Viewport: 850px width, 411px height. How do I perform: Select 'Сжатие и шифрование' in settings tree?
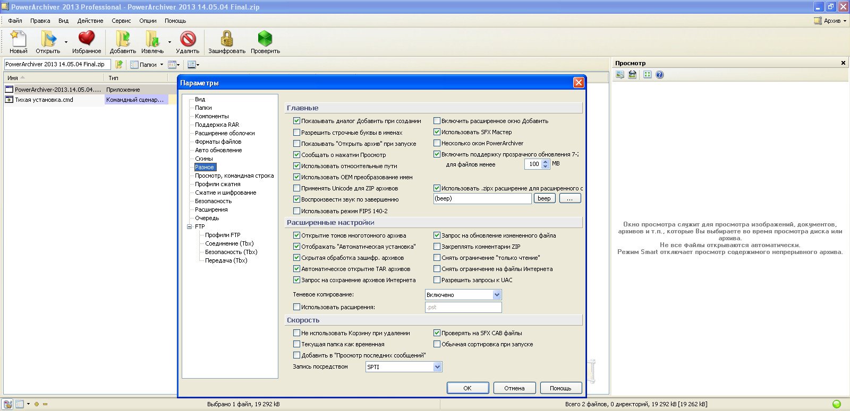225,193
